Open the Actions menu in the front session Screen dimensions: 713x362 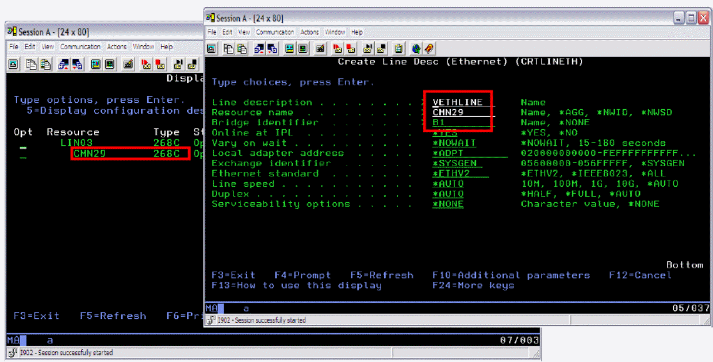(x=309, y=32)
